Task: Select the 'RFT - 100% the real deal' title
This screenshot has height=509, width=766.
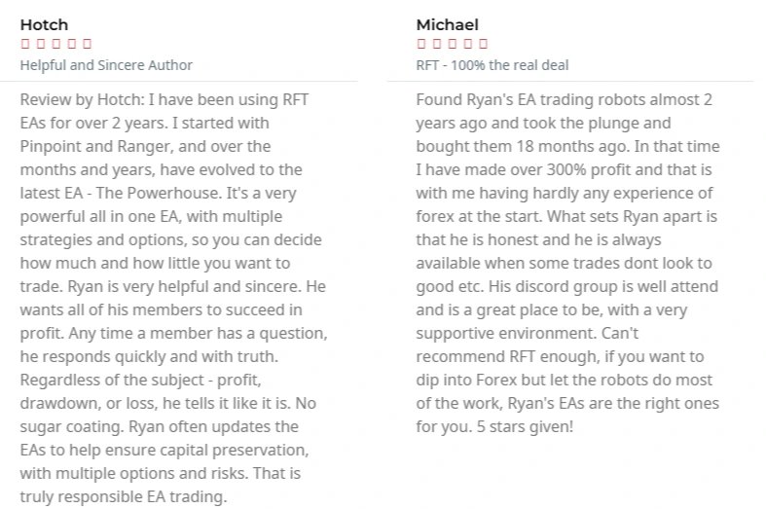Action: pyautogui.click(x=492, y=65)
